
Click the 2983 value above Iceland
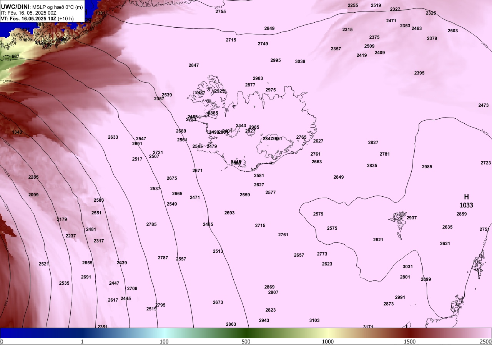258,78
